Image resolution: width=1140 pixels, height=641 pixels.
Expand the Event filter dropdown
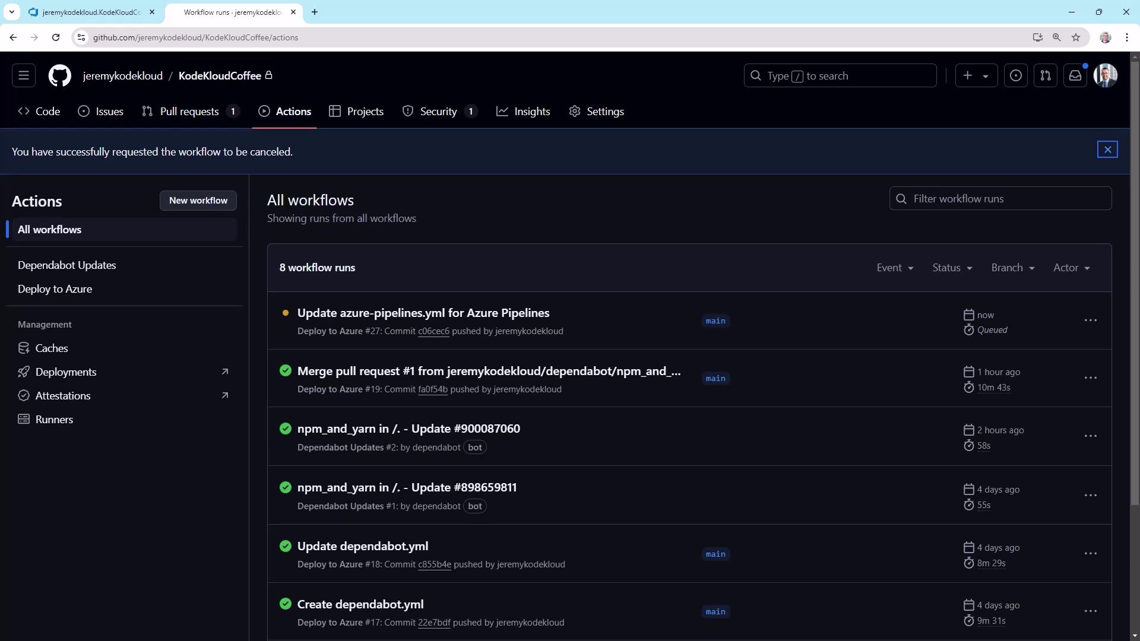(x=895, y=268)
